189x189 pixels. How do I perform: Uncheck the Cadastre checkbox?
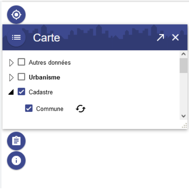coord(22,91)
